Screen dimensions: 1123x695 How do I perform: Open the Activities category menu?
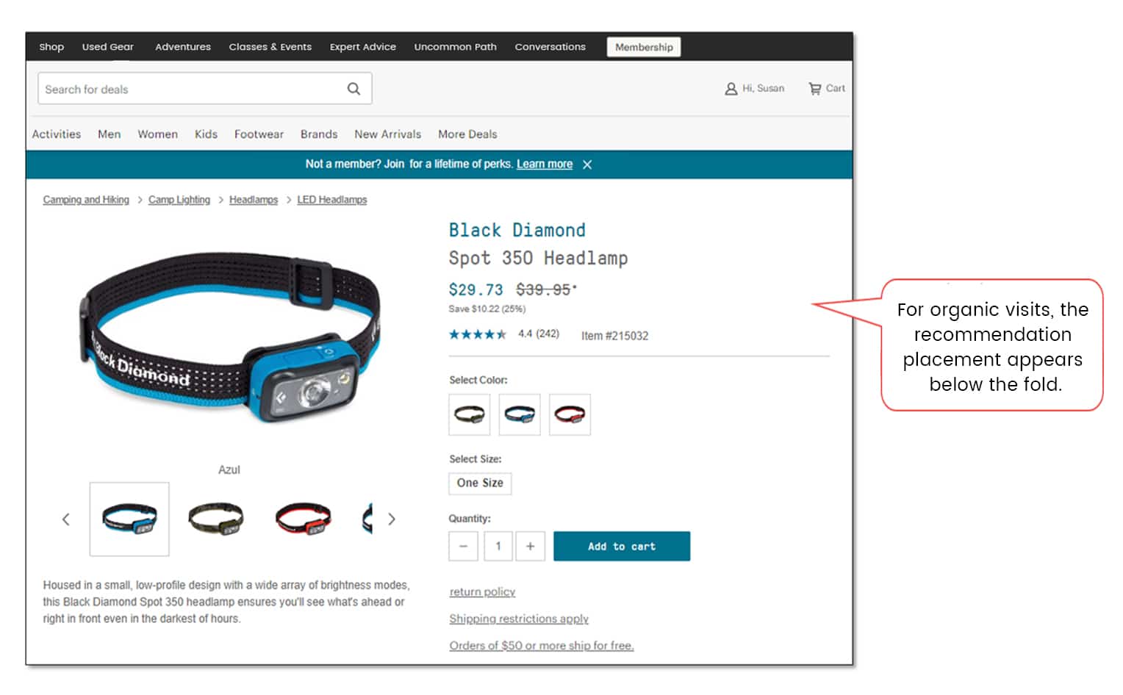click(57, 134)
